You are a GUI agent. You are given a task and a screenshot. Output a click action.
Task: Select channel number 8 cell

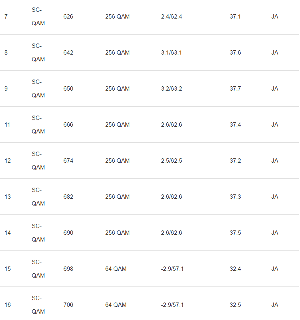[x=6, y=53]
